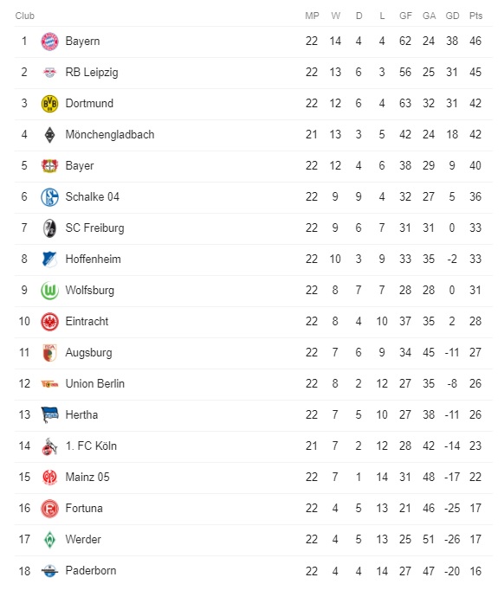Open the Hoffenheim team name link
Image resolution: width=504 pixels, height=603 pixels.
[94, 260]
